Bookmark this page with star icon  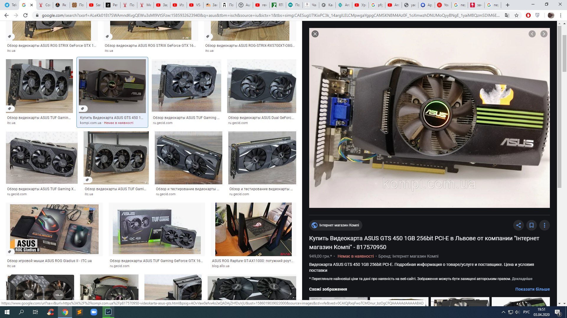[517, 15]
